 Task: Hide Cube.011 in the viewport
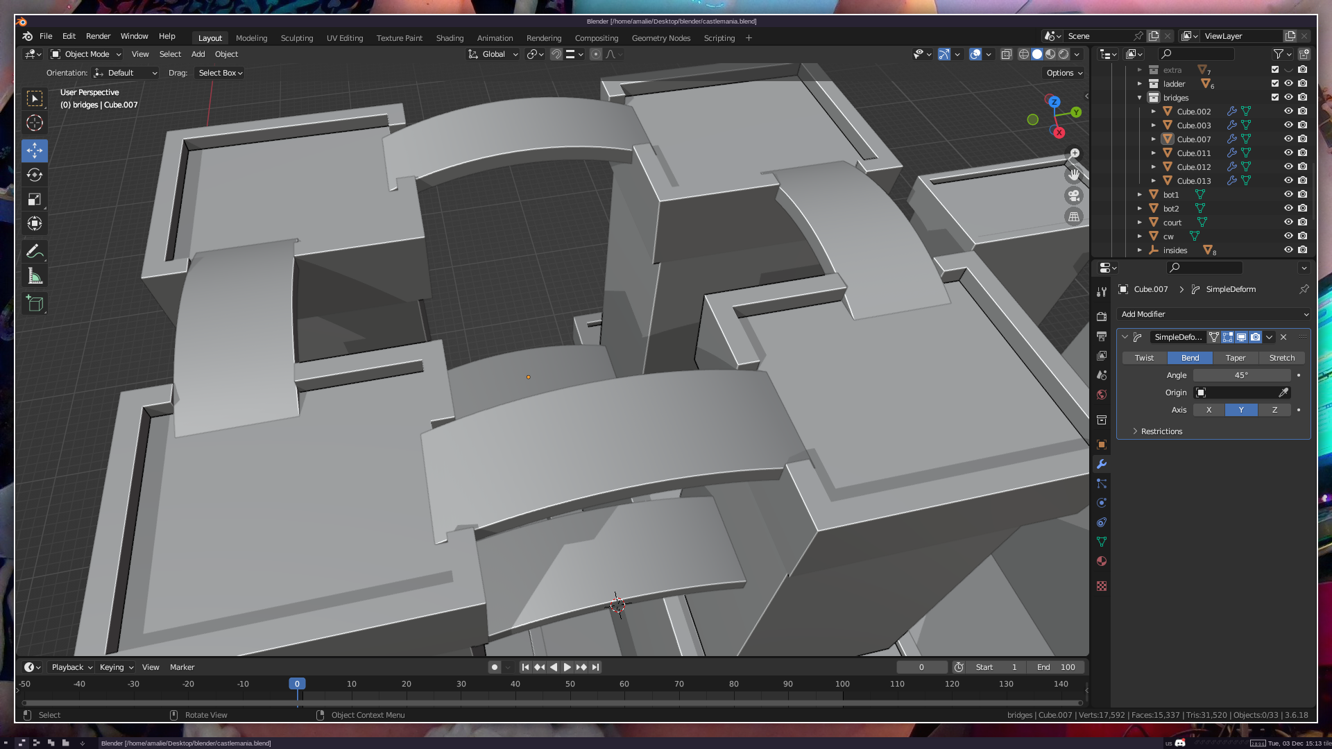pyautogui.click(x=1288, y=153)
